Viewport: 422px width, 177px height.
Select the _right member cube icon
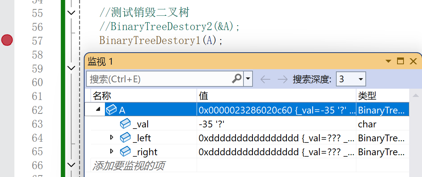(x=125, y=152)
